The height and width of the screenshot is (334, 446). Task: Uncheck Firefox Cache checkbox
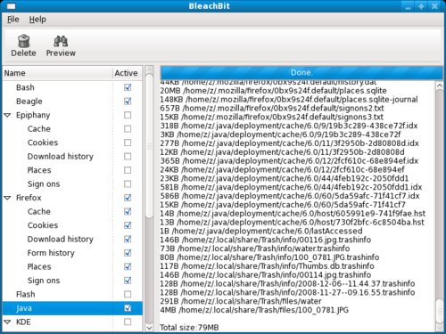pyautogui.click(x=128, y=211)
